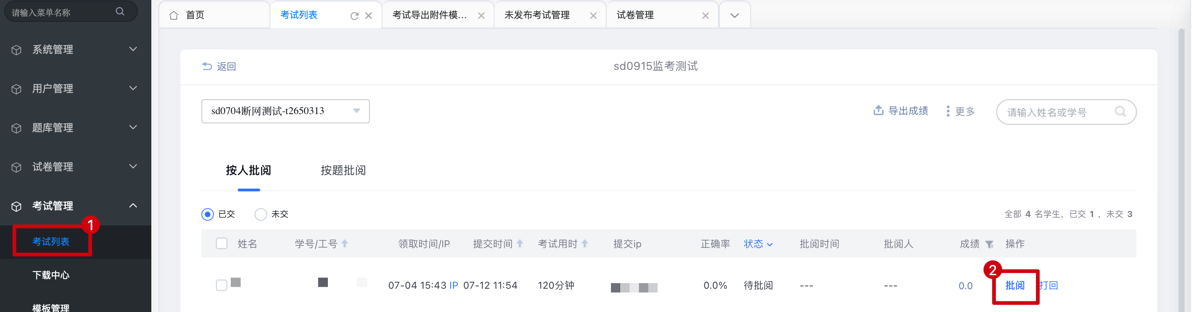Click the IP link beside 领取时间
The height and width of the screenshot is (312, 1192).
tap(454, 285)
